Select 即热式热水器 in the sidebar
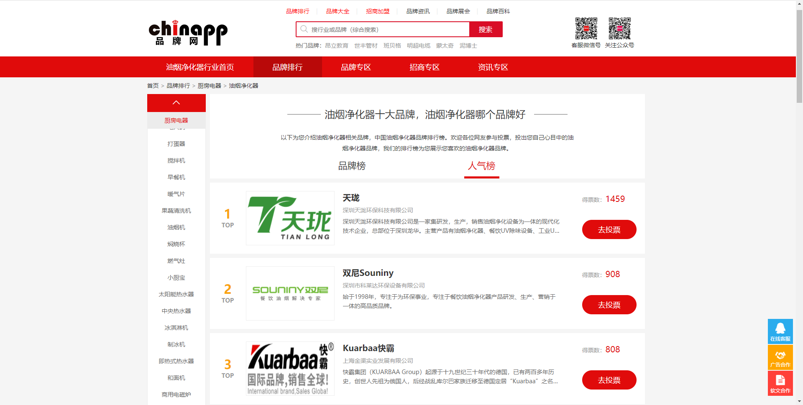The width and height of the screenshot is (803, 405). (176, 361)
